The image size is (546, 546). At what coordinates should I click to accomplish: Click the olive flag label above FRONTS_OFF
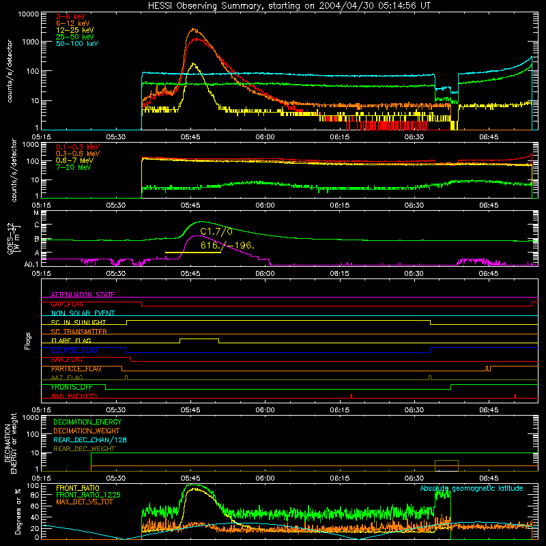67,377
